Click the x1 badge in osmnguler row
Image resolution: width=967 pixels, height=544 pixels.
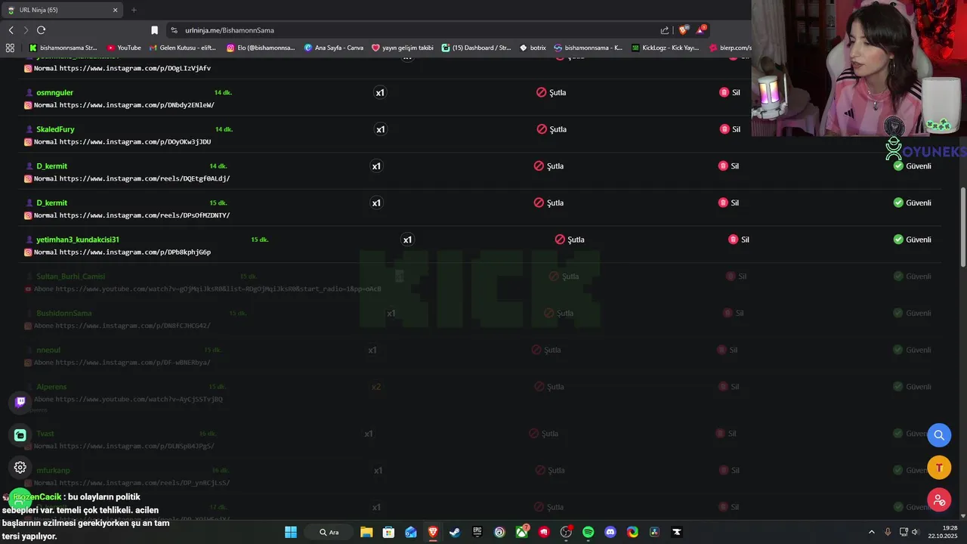pyautogui.click(x=380, y=92)
